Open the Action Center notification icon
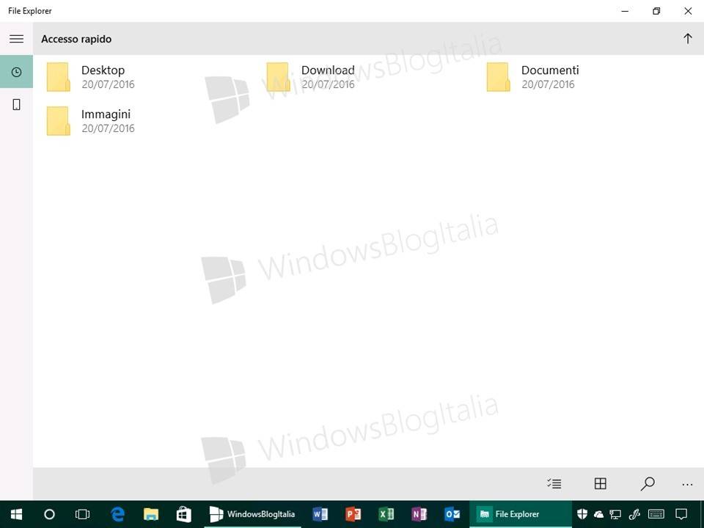Image resolution: width=704 pixels, height=528 pixels. [x=681, y=514]
